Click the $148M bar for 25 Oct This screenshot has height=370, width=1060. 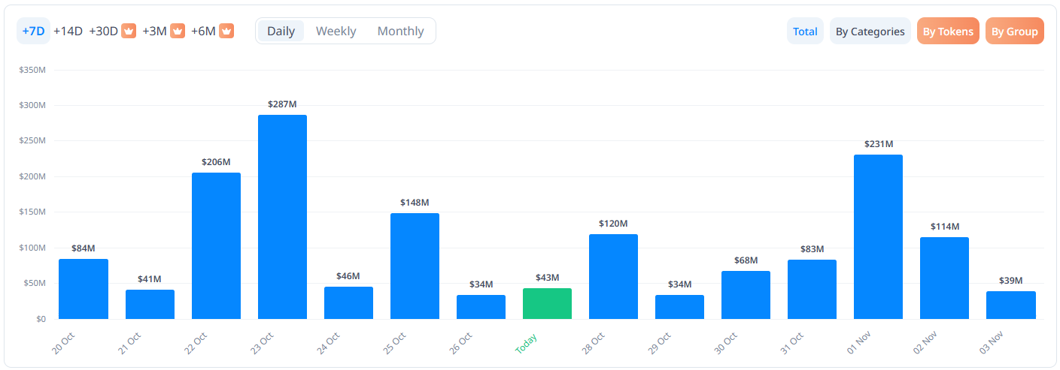pyautogui.click(x=415, y=266)
